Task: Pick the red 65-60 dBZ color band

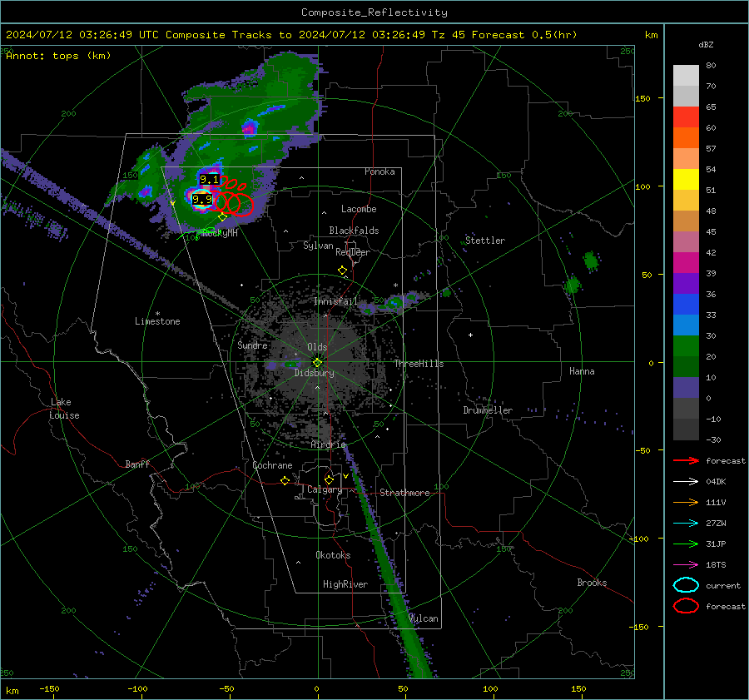Action: (x=686, y=117)
